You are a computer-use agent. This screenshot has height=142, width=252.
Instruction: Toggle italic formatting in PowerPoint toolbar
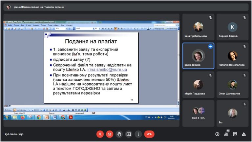[106, 29]
